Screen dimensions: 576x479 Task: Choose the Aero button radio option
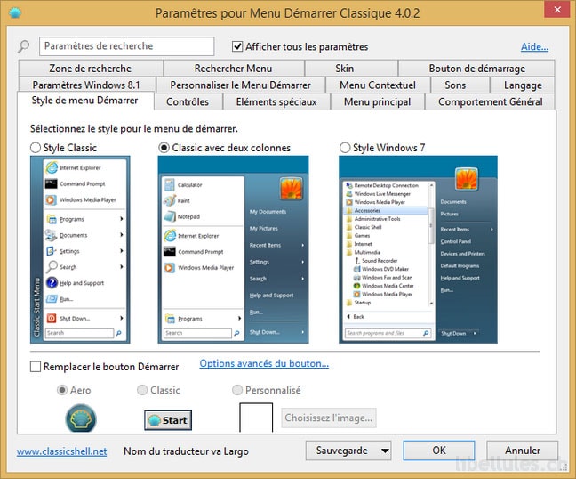[62, 390]
